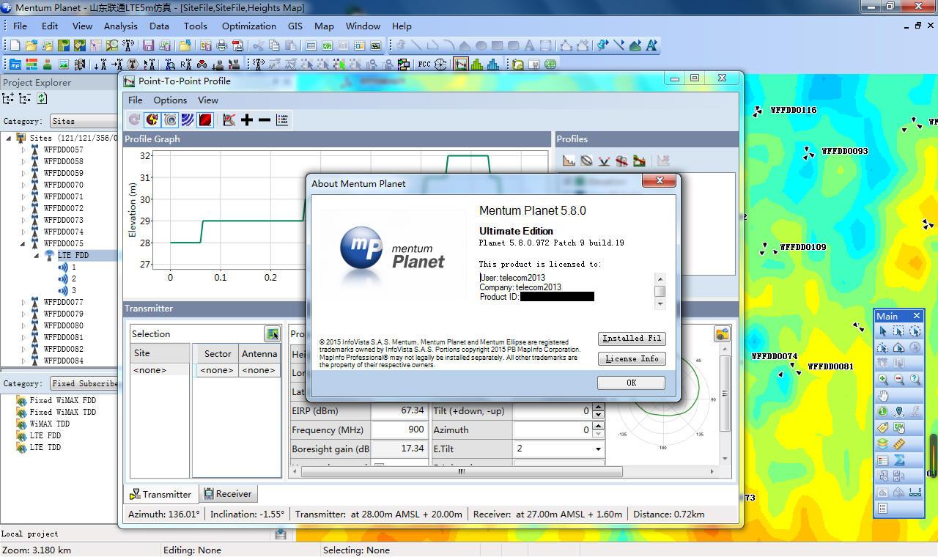Viewport: 938px width, 557px height.
Task: Click the Save icon in main toolbar
Action: click(x=149, y=45)
